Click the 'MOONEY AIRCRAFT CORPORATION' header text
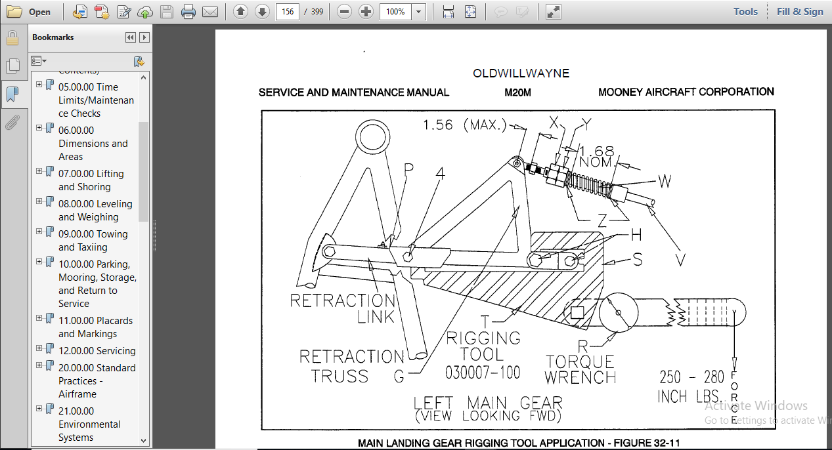This screenshot has height=450, width=832. [x=686, y=92]
